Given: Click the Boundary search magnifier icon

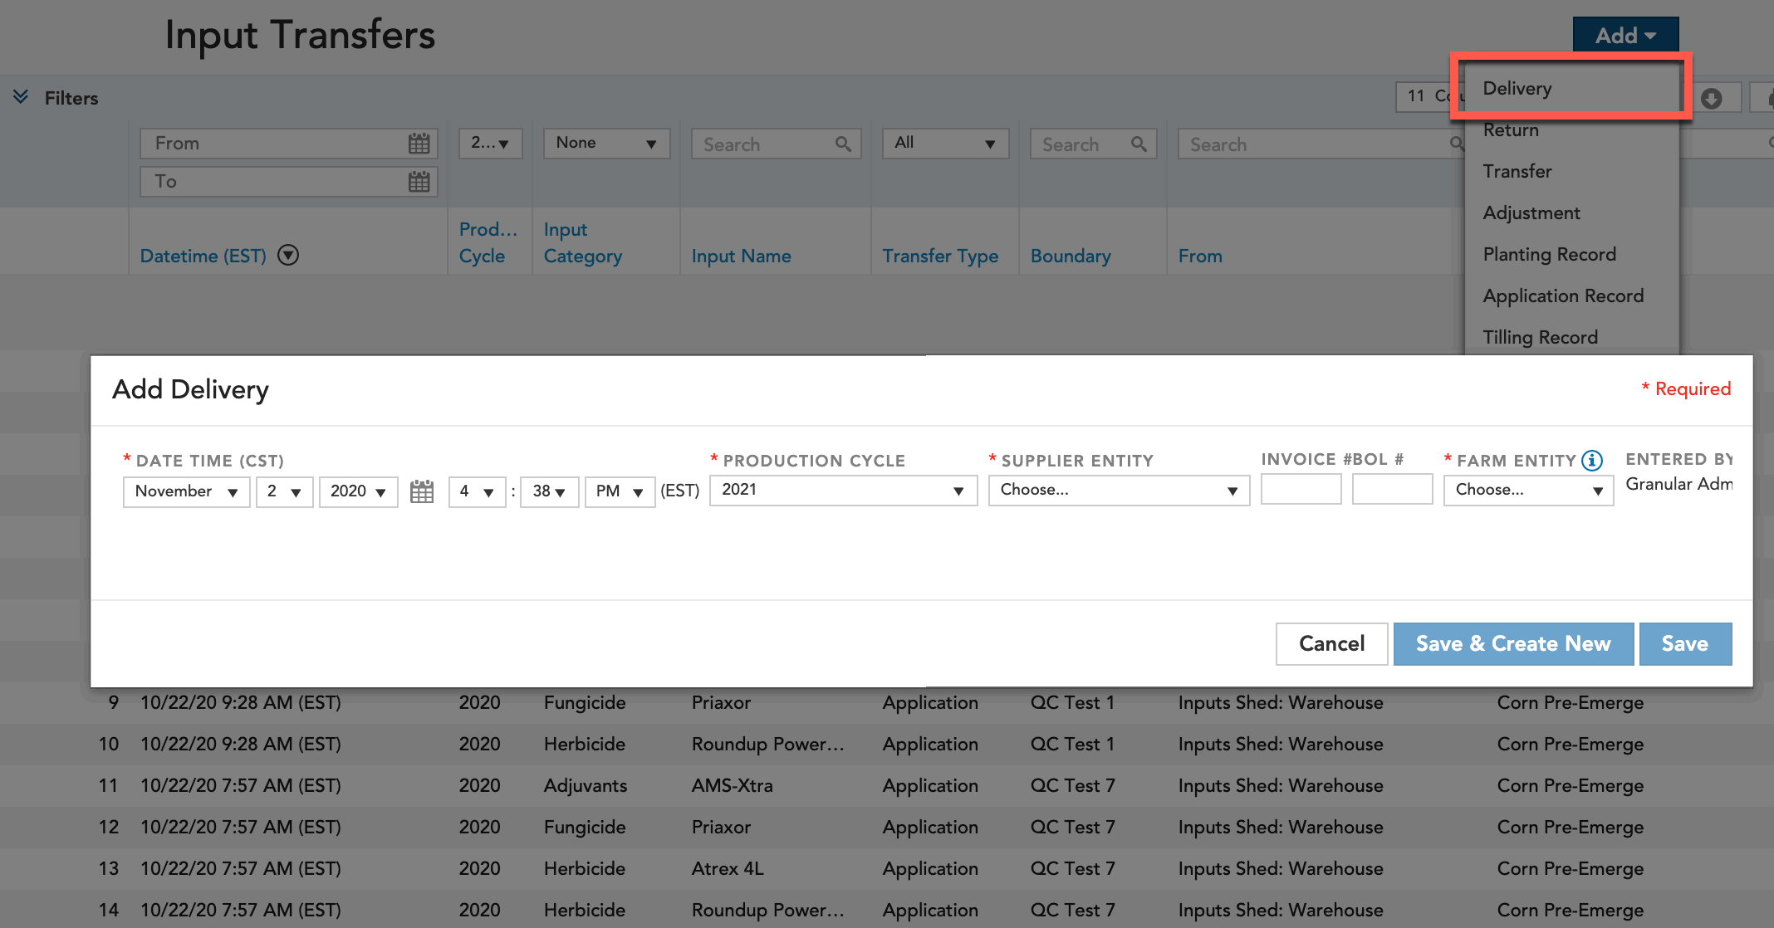Looking at the screenshot, I should [1139, 144].
